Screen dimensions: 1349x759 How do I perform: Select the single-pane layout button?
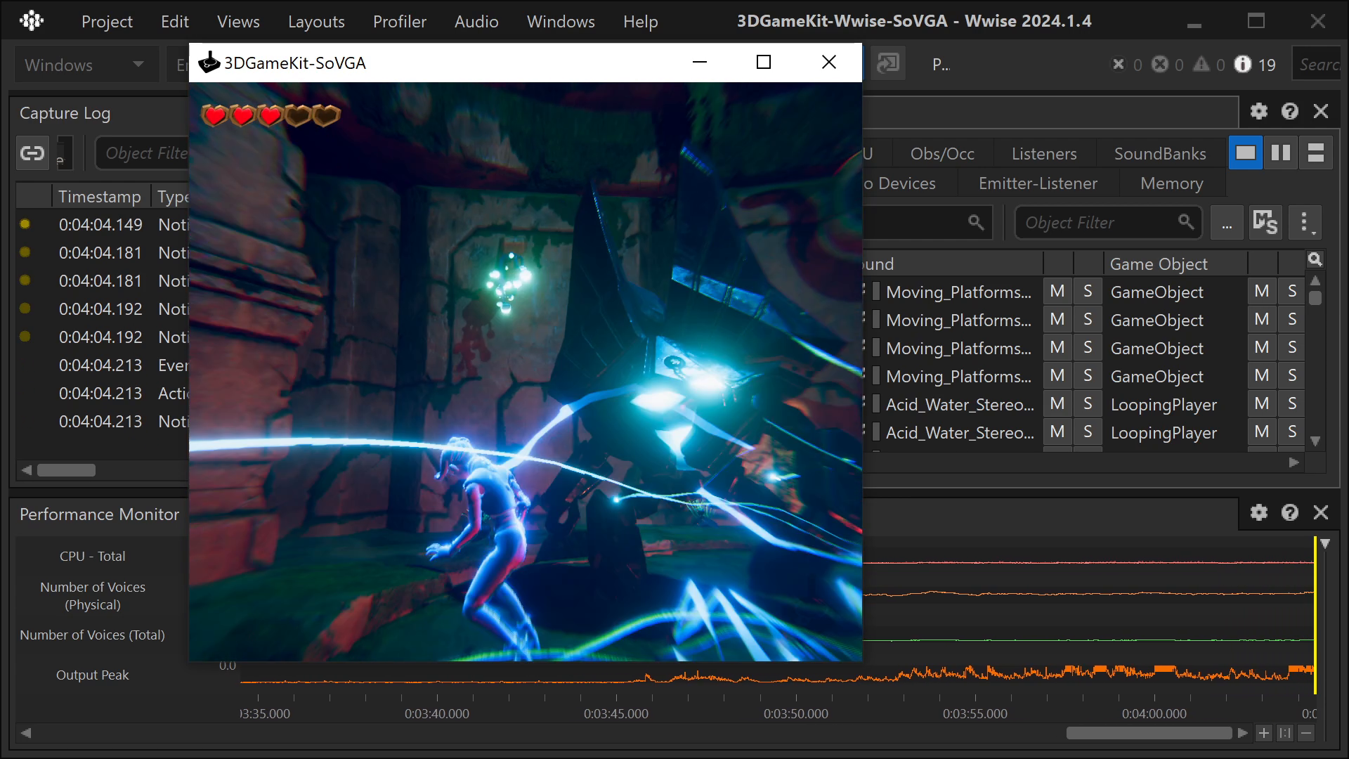[1246, 153]
